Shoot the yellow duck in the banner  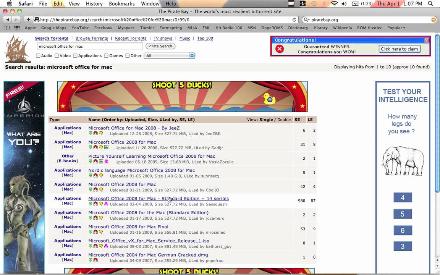click(269, 99)
